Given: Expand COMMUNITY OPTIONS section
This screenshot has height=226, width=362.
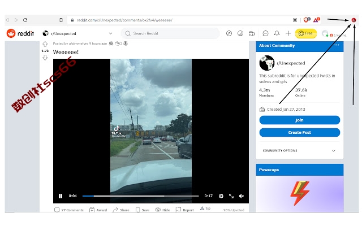Looking at the screenshot, I should (x=299, y=151).
